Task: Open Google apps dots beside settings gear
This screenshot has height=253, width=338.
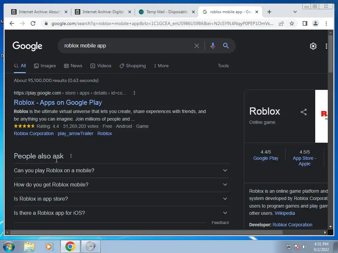Action: coord(326,46)
